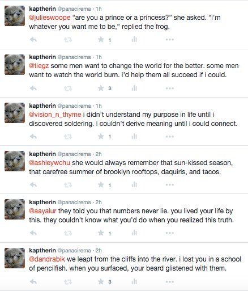Screen dimensions: 248x291
Task: Visit the @vision_n_thyme profile mention
Action: coord(55,115)
